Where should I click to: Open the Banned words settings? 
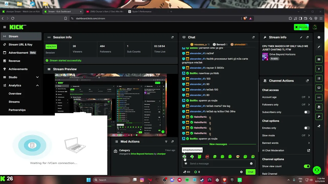coord(286,143)
